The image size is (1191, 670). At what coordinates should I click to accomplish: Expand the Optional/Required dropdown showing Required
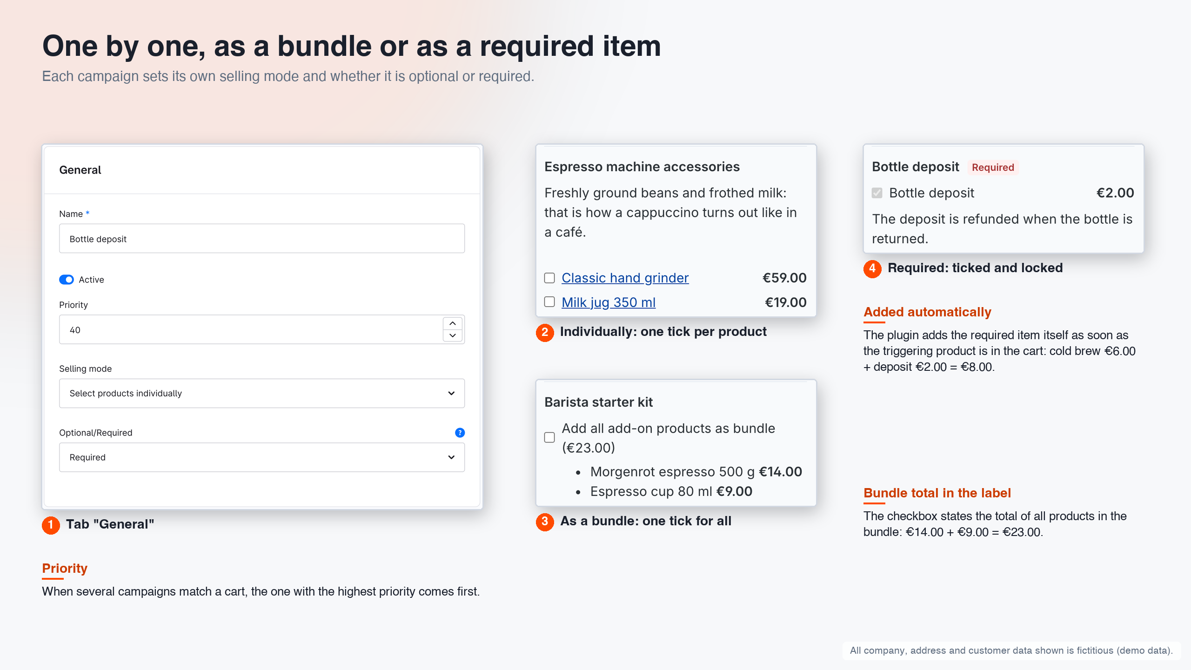point(262,457)
